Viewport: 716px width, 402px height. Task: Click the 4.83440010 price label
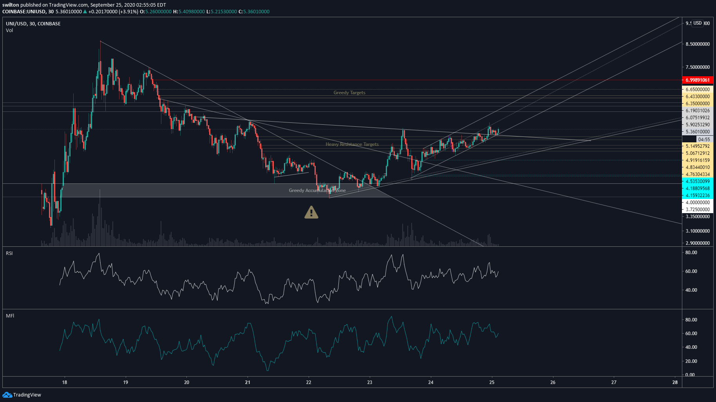coord(698,167)
